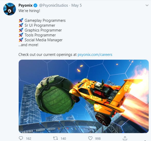Visit the @PsyonixStudios handle

(53, 5)
